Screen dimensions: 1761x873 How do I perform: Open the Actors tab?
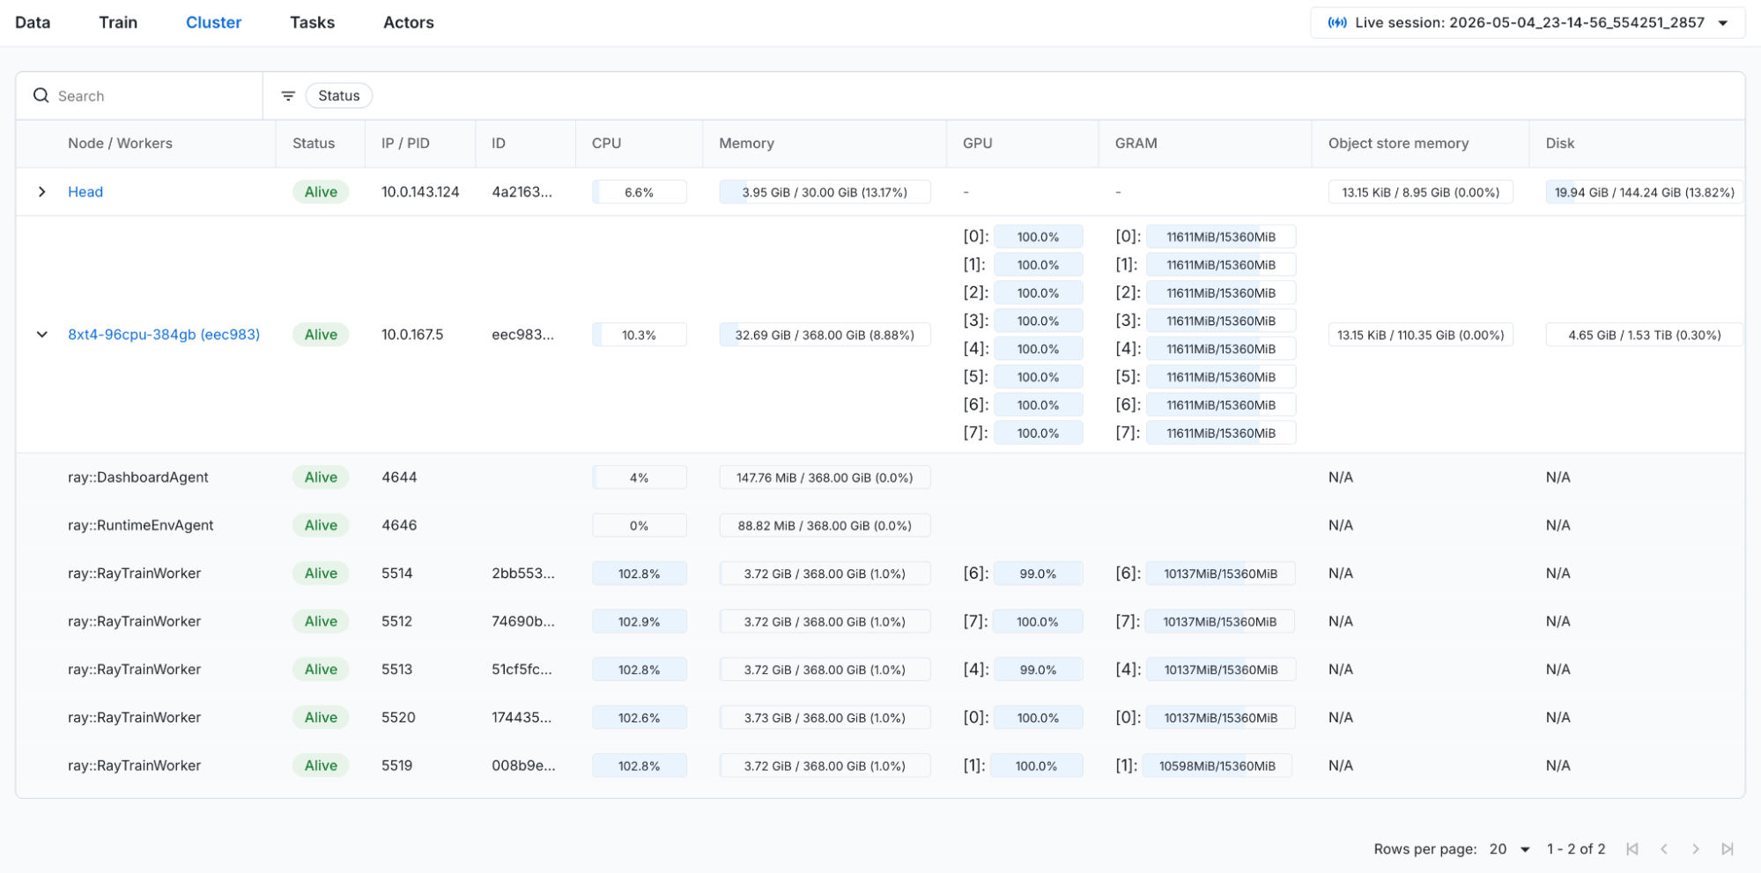click(x=408, y=22)
